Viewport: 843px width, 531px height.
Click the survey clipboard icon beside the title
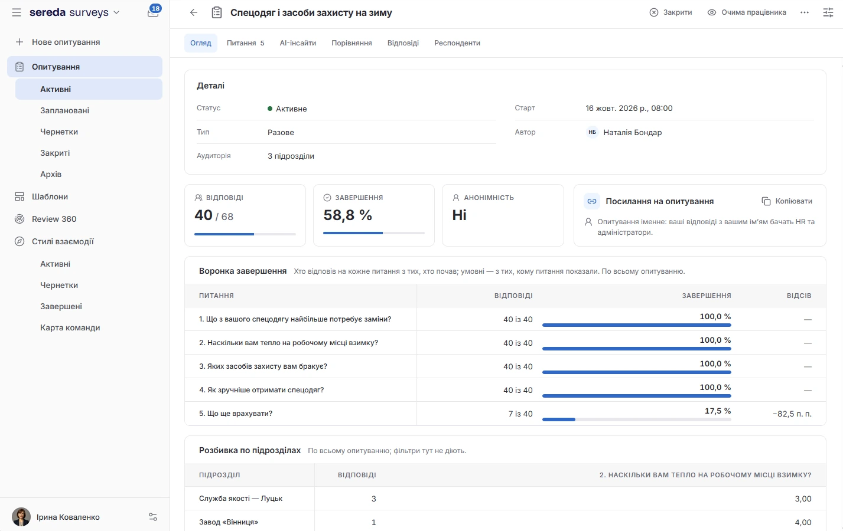point(217,12)
